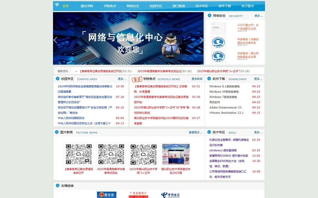Open QR code image for 2025年潮汕职业技术学院3+证书
This screenshot has width=318, height=198.
[143, 154]
